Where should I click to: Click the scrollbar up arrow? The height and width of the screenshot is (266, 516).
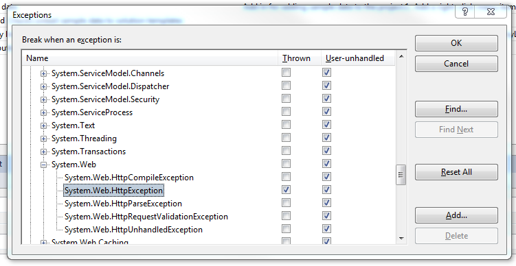click(x=401, y=56)
